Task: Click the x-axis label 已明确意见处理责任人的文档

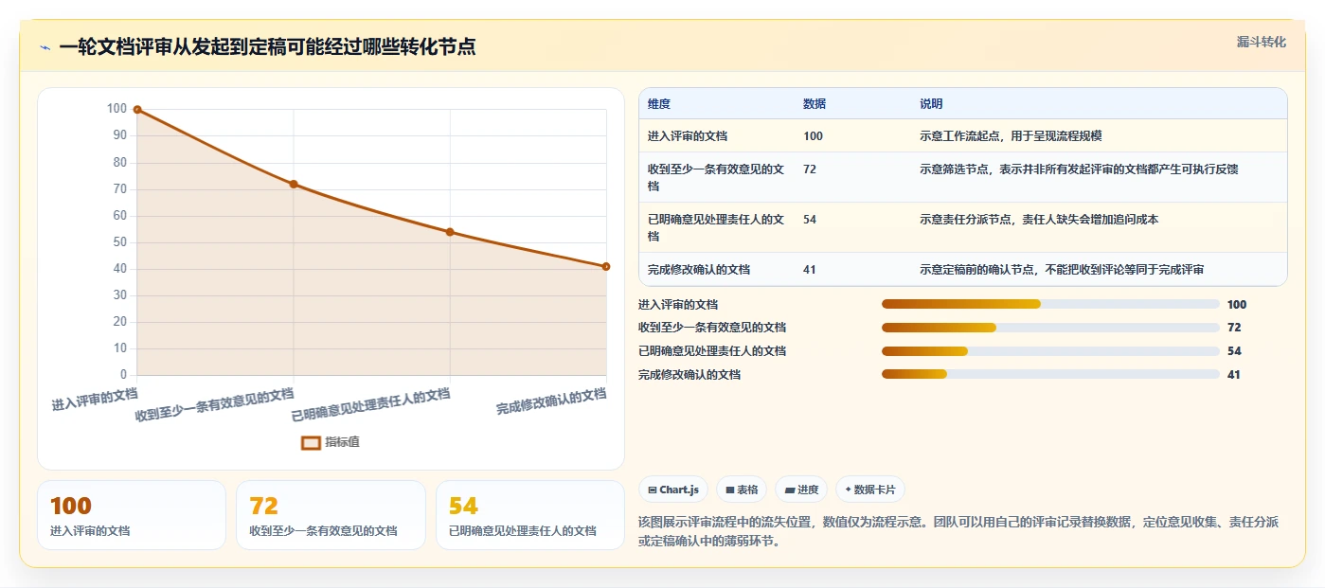Action: 370,405
